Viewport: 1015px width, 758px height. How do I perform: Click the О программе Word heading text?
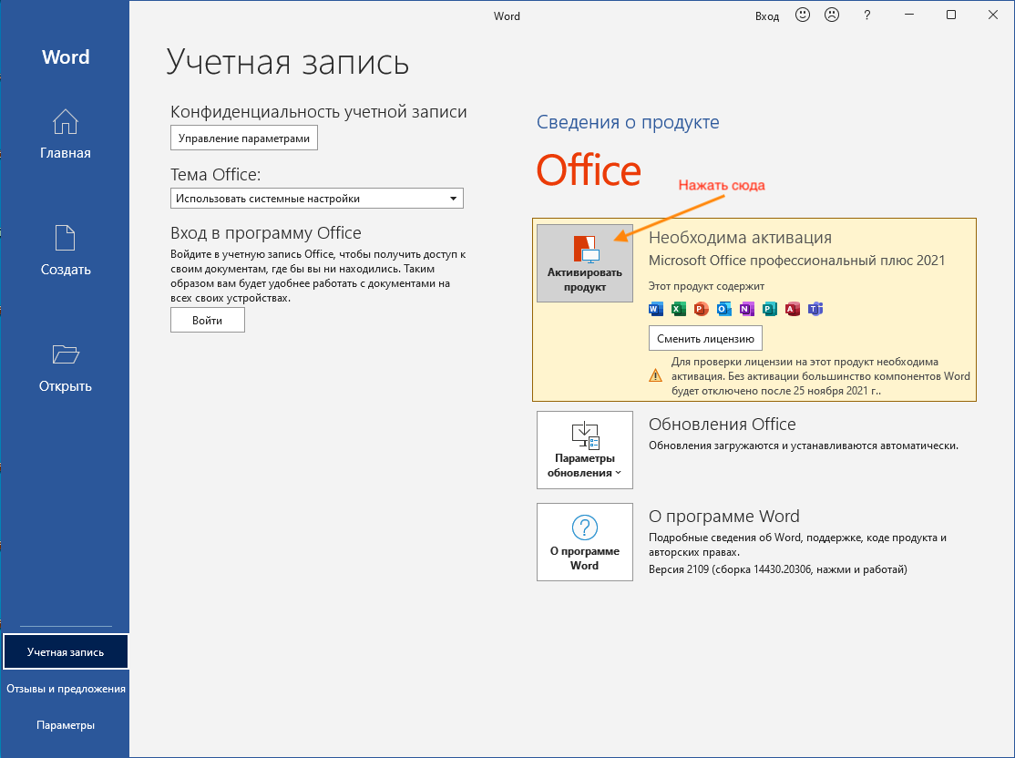pyautogui.click(x=724, y=516)
